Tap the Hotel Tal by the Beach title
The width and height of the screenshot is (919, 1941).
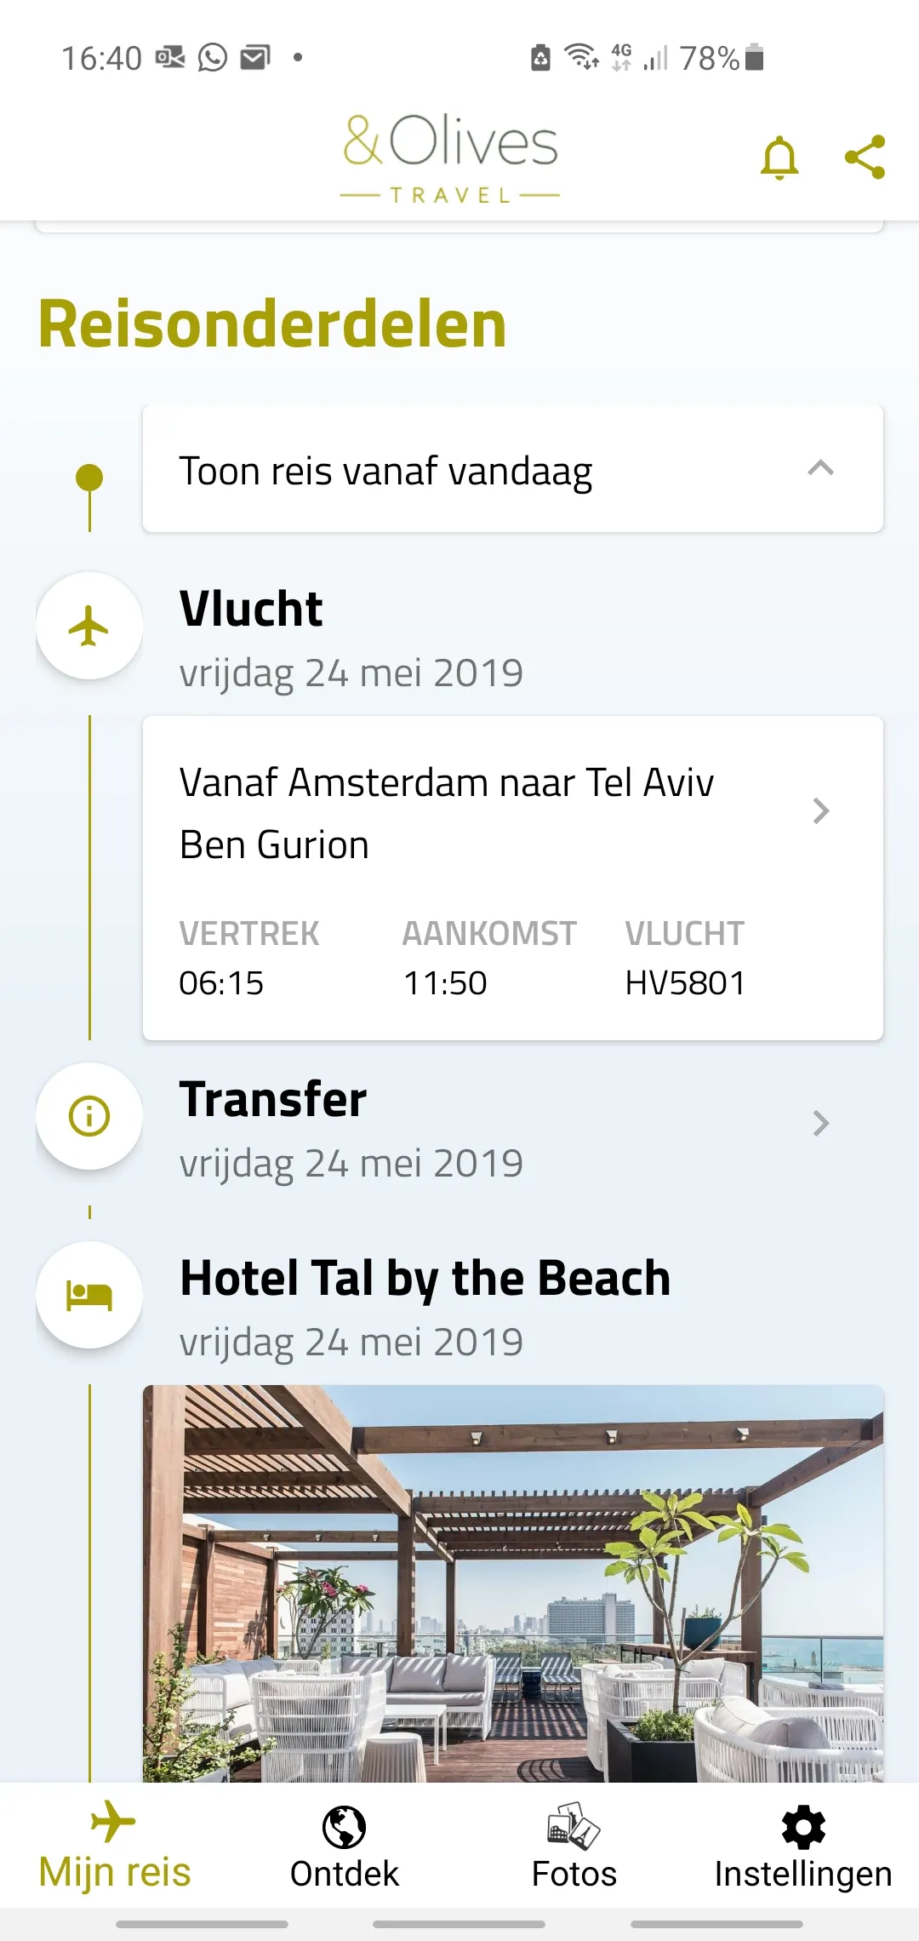point(425,1279)
